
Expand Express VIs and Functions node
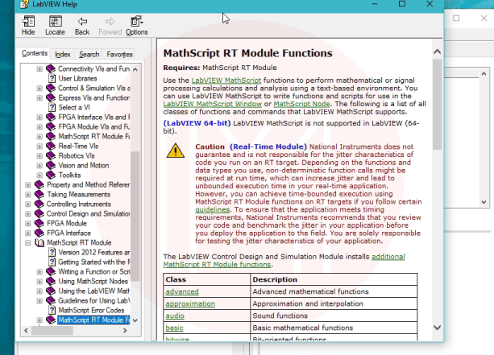pyautogui.click(x=39, y=98)
